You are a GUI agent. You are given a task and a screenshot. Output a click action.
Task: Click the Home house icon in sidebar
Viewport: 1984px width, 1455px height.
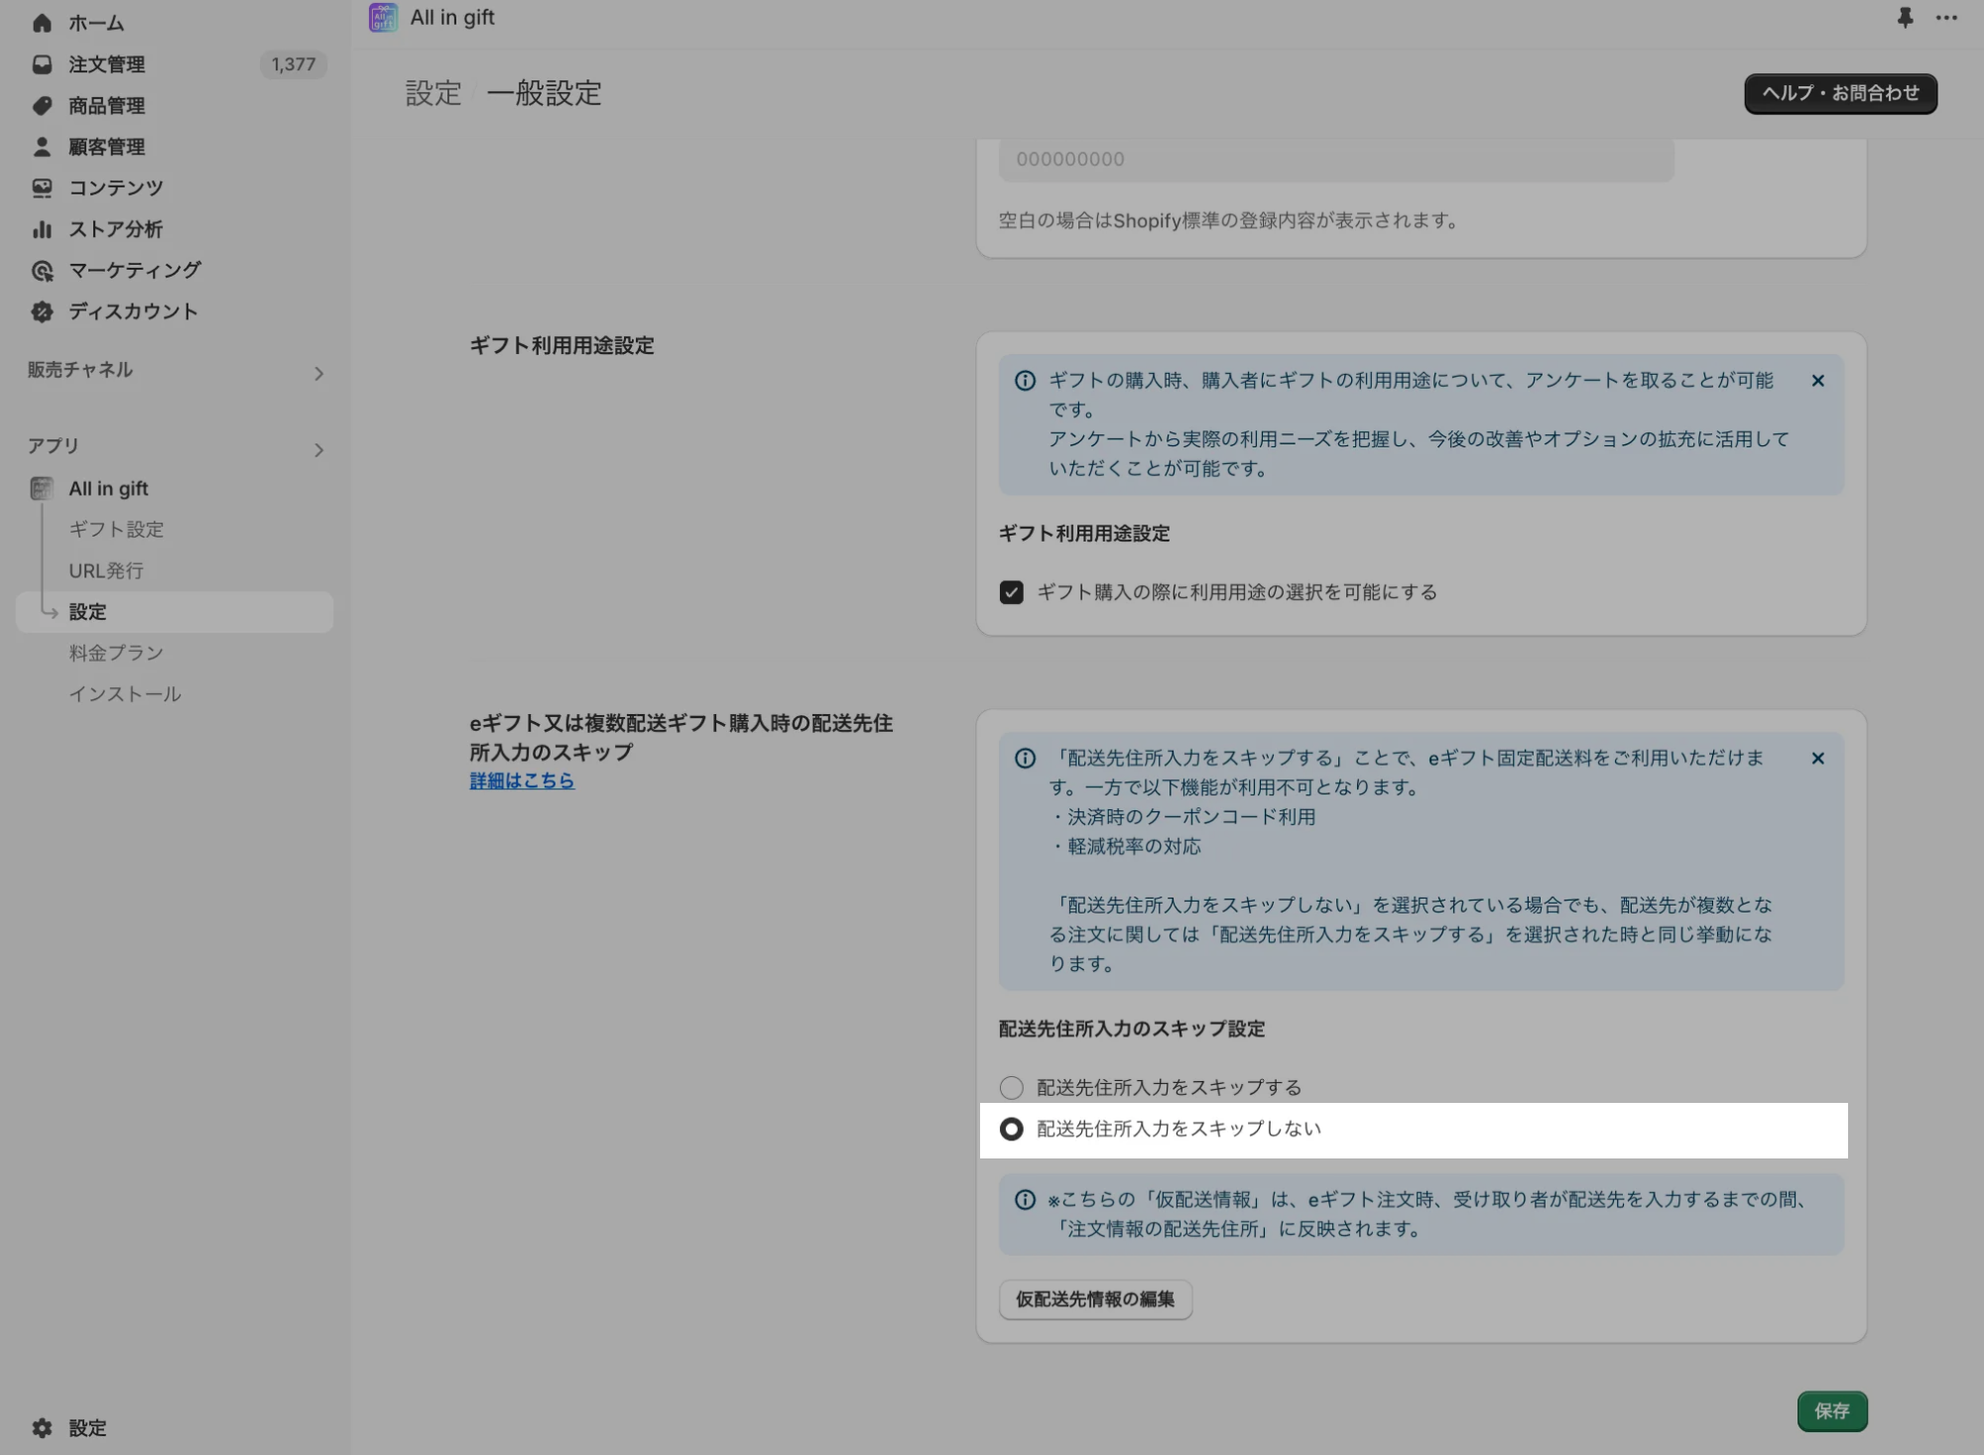[x=42, y=23]
